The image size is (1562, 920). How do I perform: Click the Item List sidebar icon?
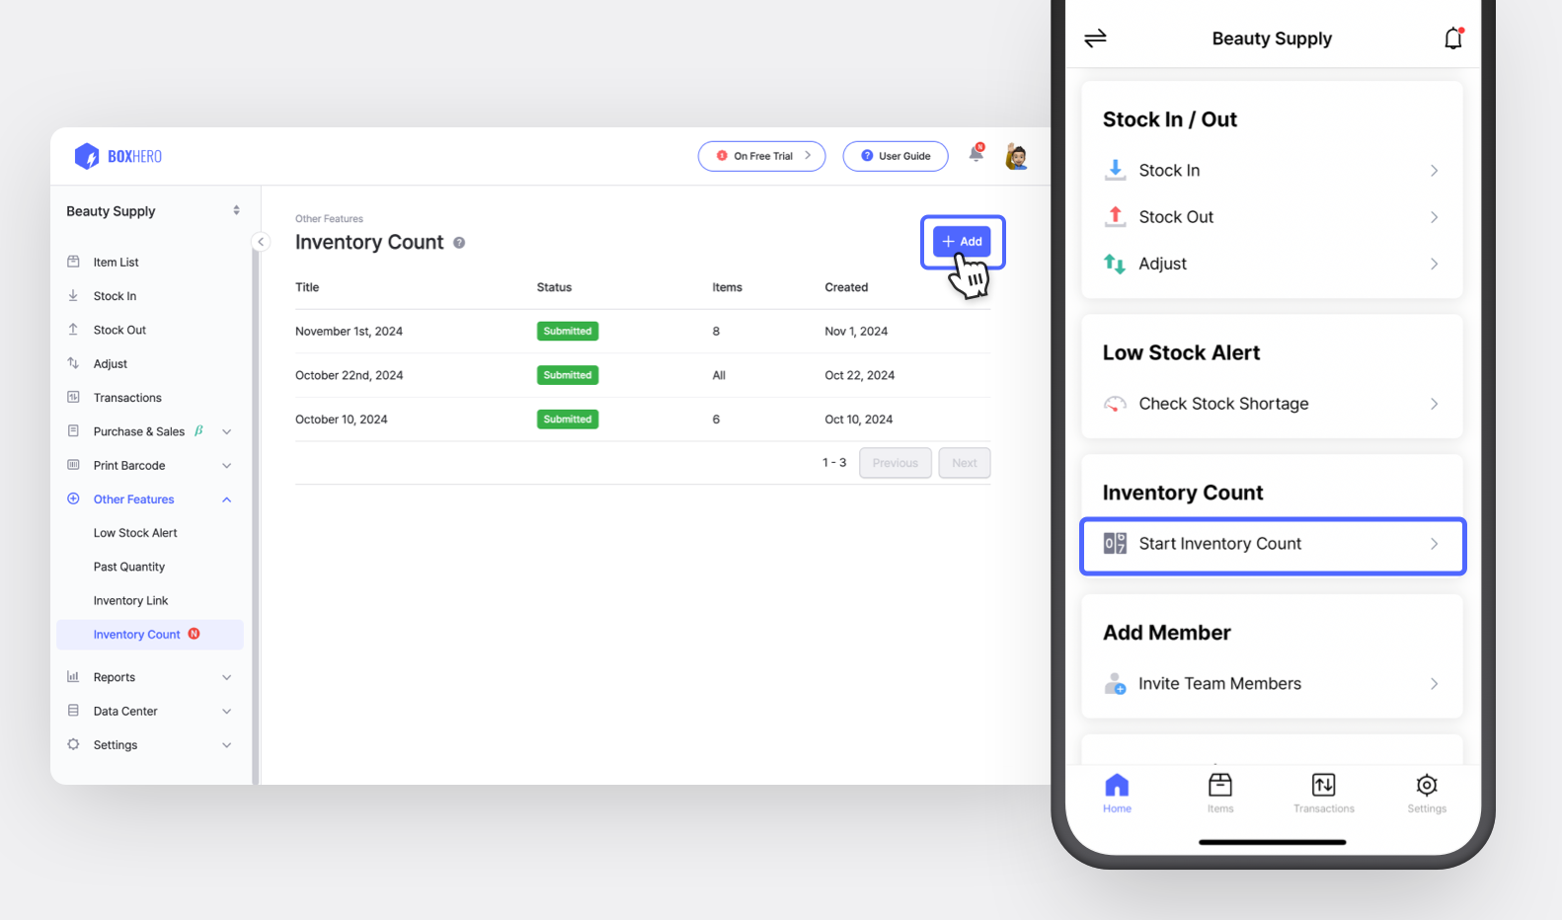pyautogui.click(x=73, y=262)
